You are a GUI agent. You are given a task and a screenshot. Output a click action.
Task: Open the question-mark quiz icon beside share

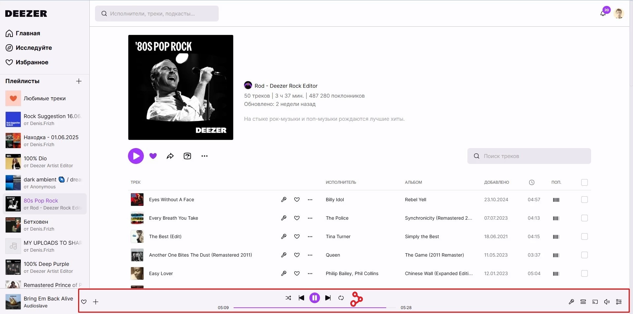187,156
